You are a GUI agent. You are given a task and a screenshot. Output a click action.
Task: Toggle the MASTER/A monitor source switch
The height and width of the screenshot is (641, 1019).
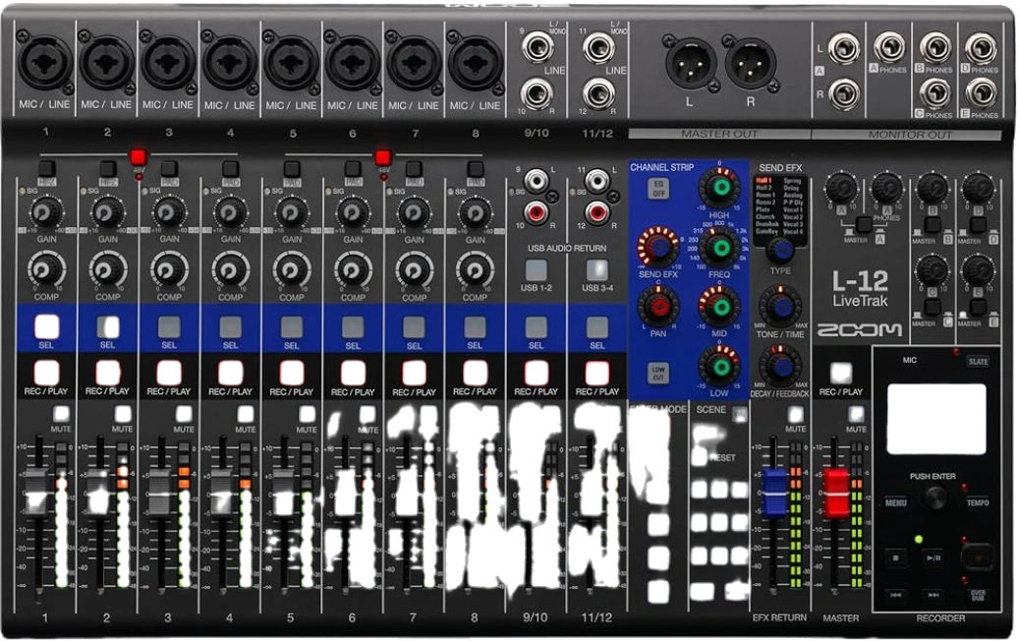864,225
